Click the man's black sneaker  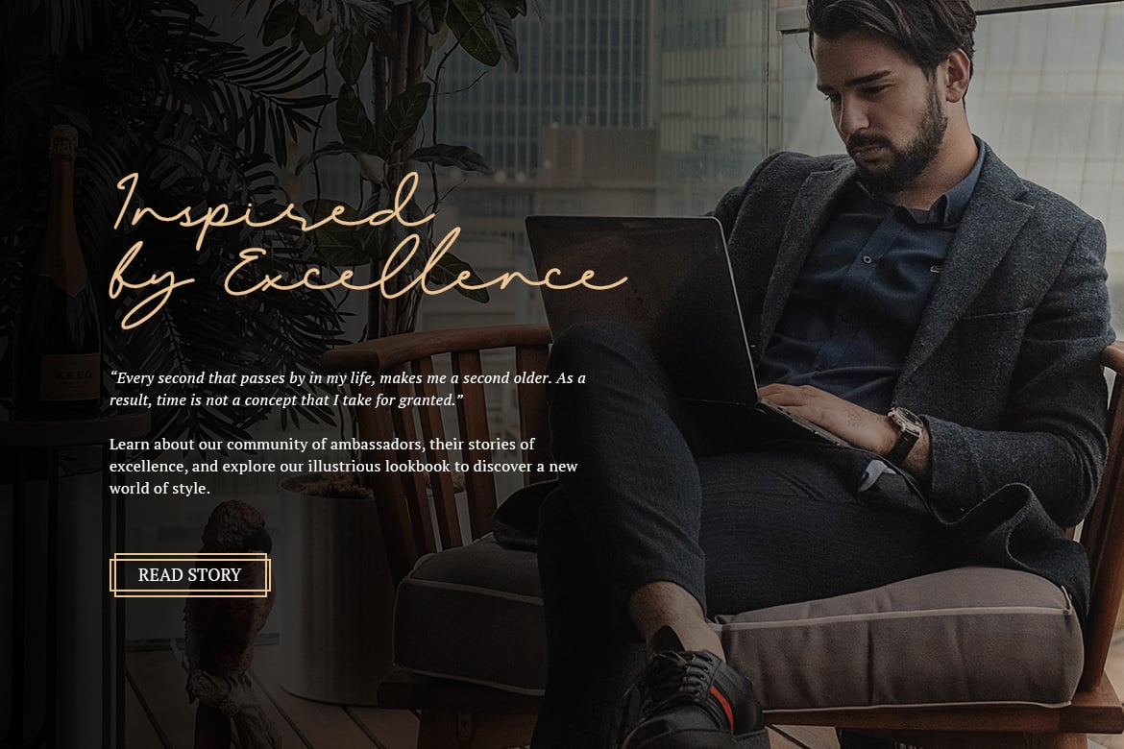pyautogui.click(x=694, y=699)
